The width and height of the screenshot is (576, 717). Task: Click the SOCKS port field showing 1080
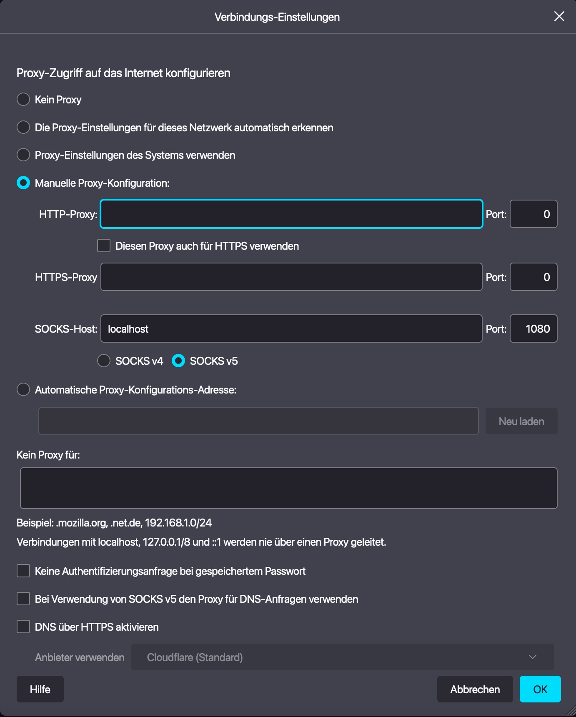533,329
